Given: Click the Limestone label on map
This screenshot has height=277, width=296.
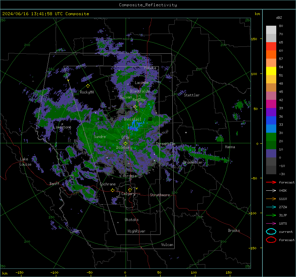Looking at the screenshot, I should (x=62, y=127).
